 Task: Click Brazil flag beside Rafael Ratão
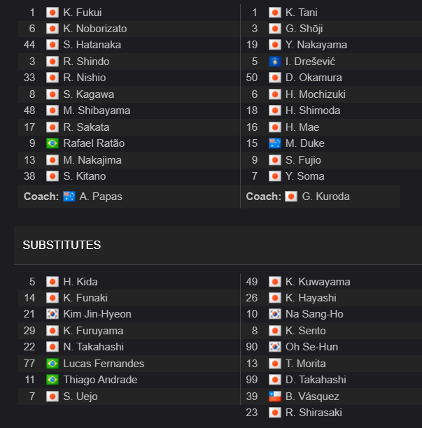point(52,143)
